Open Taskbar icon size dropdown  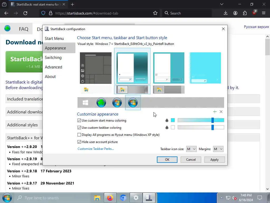click(x=191, y=149)
